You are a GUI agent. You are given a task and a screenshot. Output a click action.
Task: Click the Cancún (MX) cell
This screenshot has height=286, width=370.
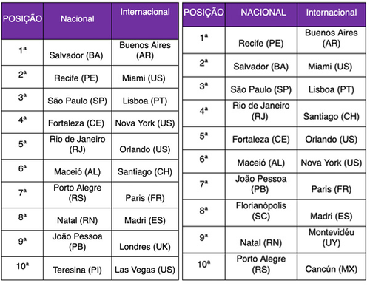coord(332,267)
